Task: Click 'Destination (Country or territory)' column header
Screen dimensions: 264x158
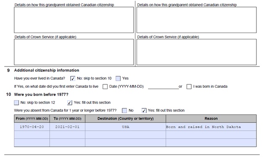Action: (125, 119)
